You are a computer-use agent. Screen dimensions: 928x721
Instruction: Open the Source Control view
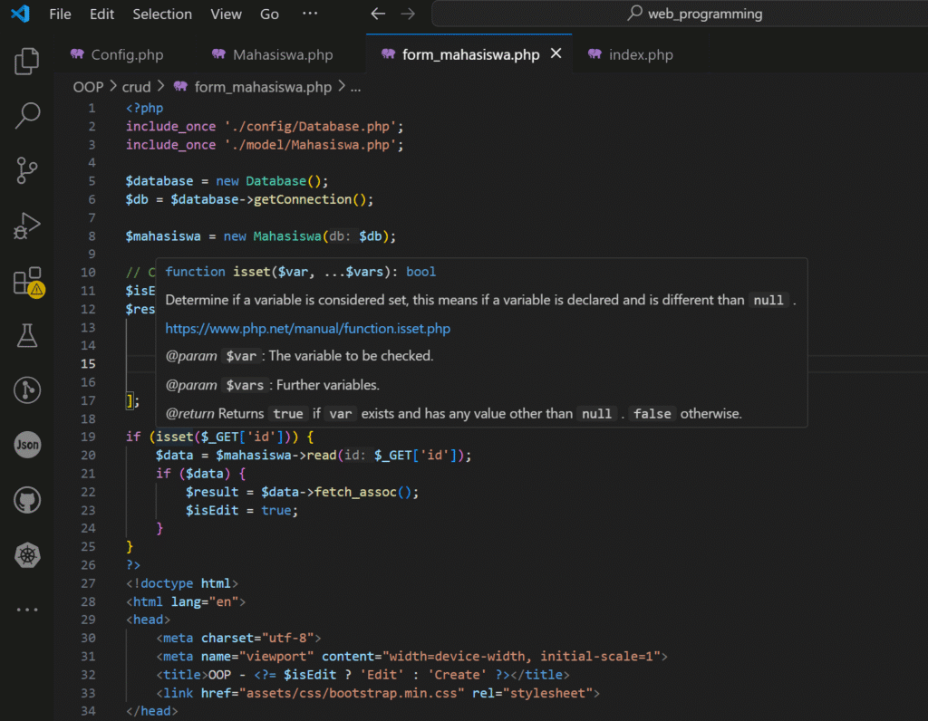pos(27,170)
